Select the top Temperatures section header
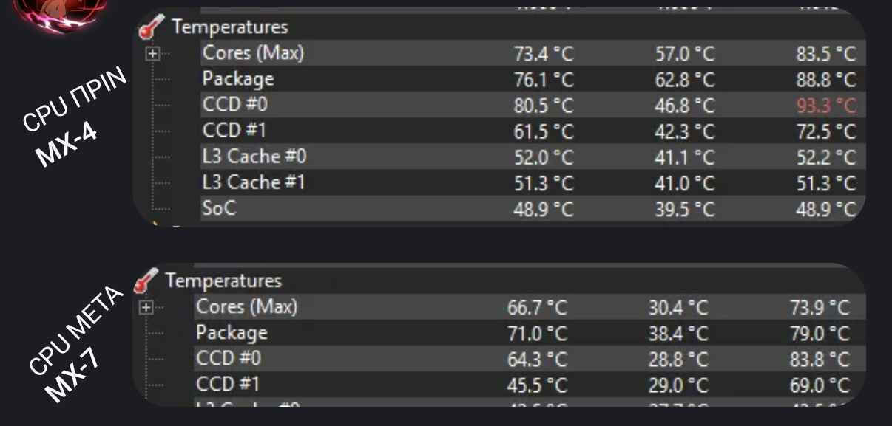The image size is (892, 426). click(x=230, y=27)
